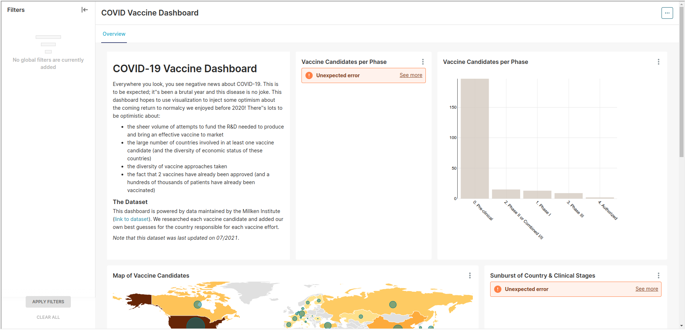This screenshot has height=330, width=685.
Task: Click the bubble over Russia on map
Action: [393, 304]
